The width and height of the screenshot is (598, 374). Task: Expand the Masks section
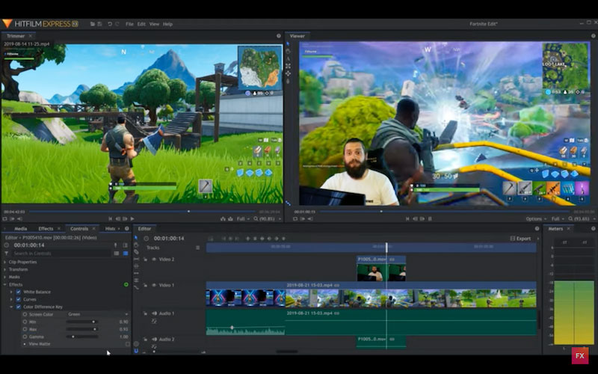tap(5, 277)
